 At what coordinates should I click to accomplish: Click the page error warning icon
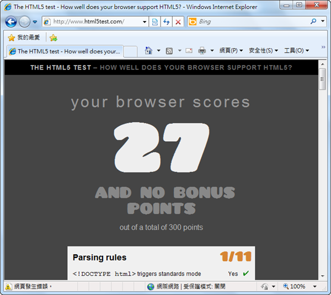pos(8,287)
